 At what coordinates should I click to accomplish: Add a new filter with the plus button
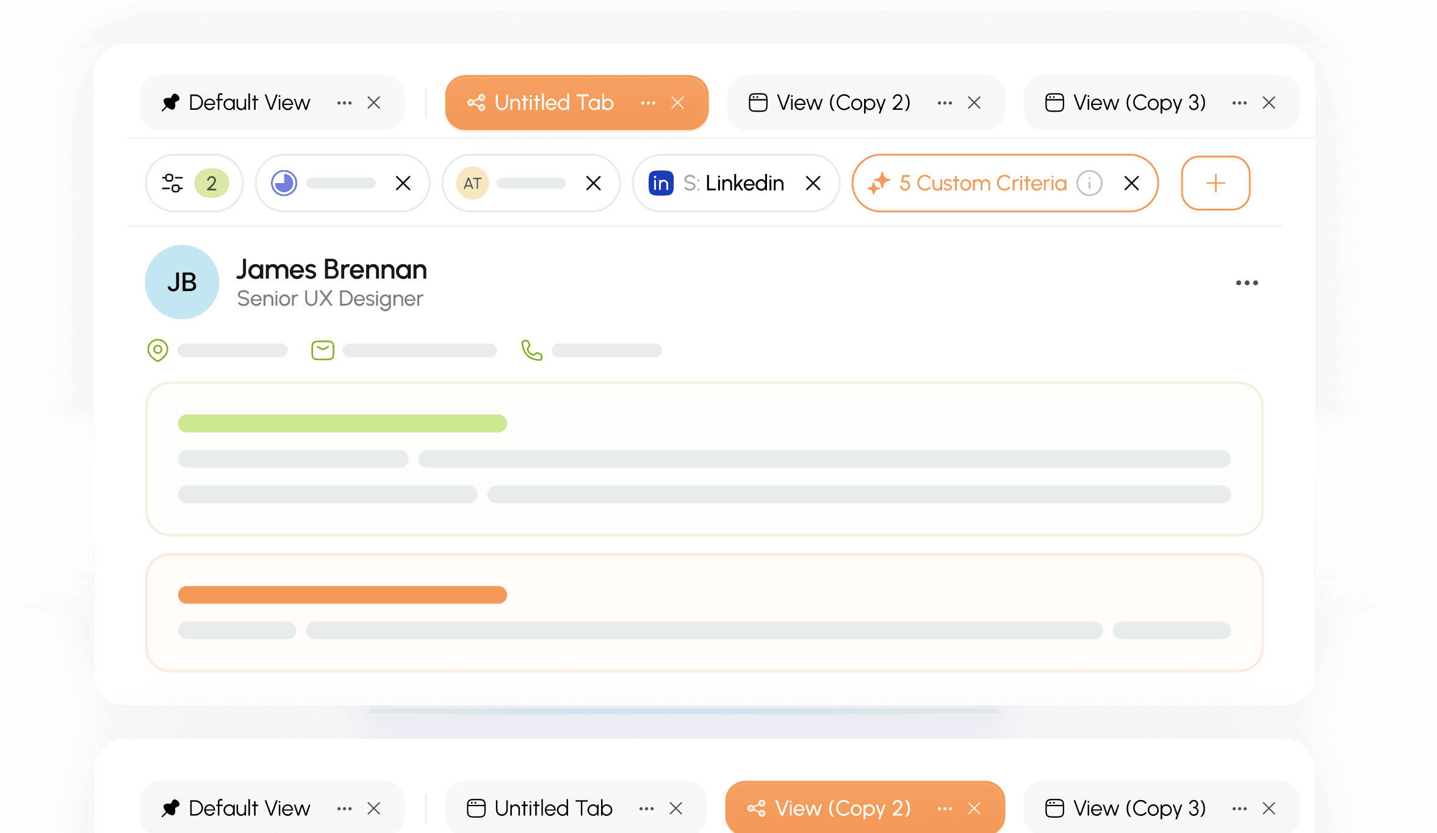[x=1216, y=183]
